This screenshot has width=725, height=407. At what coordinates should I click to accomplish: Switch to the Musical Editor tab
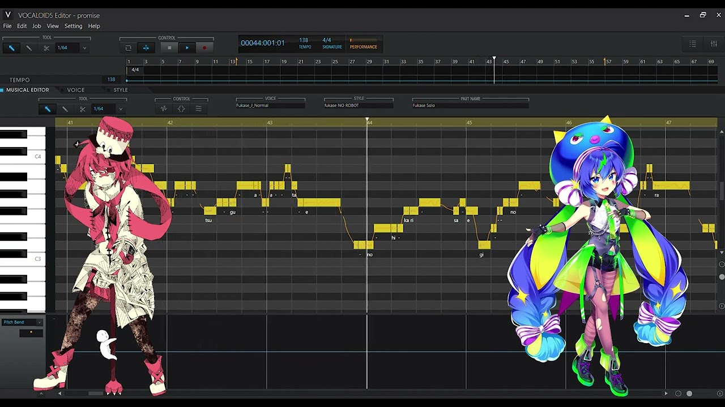[x=27, y=90]
